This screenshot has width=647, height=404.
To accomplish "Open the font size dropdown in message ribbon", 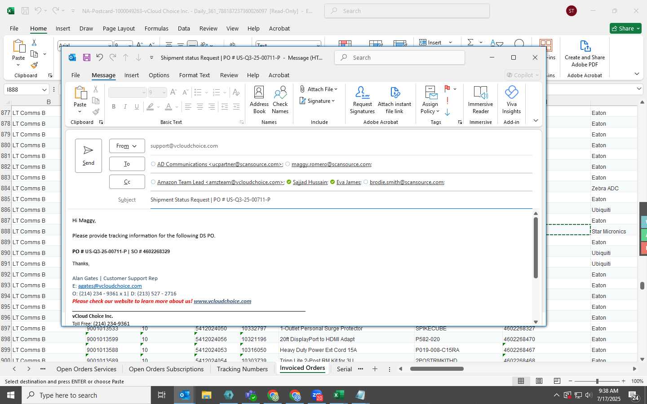I will coord(164,92).
